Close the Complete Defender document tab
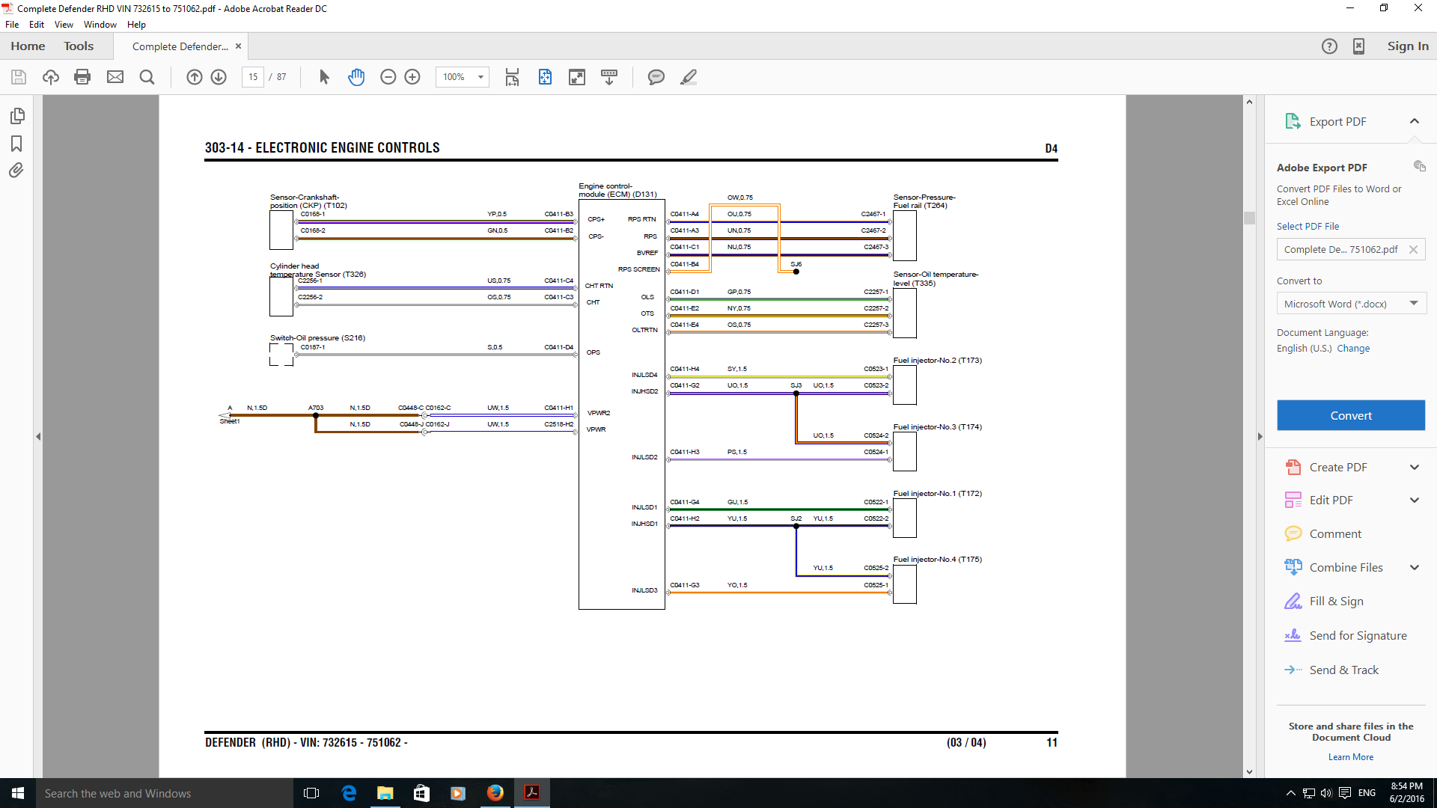1437x808 pixels. click(x=238, y=46)
